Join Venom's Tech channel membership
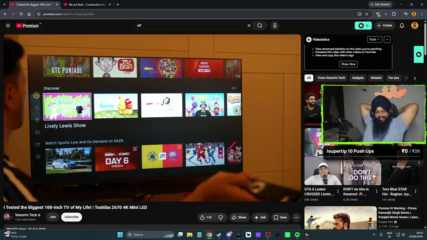This screenshot has width=427, height=240. click(x=53, y=217)
